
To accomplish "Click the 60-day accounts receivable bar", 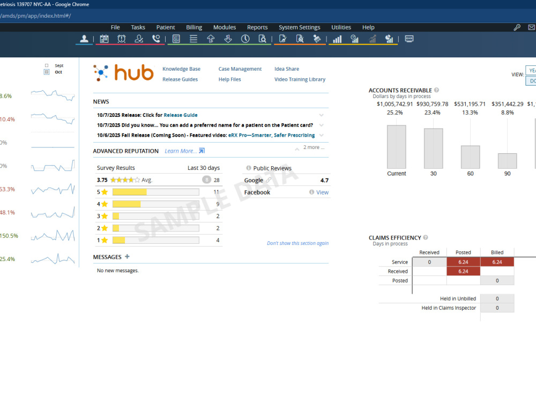I will pyautogui.click(x=471, y=157).
